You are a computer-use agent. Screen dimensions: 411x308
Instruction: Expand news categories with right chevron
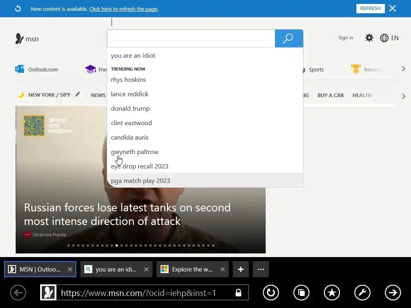pos(403,96)
